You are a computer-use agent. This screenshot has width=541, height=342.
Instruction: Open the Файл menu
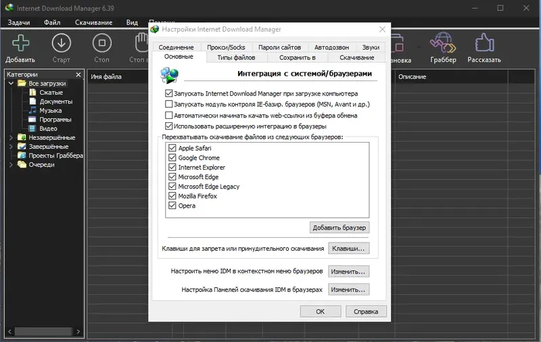tap(52, 22)
